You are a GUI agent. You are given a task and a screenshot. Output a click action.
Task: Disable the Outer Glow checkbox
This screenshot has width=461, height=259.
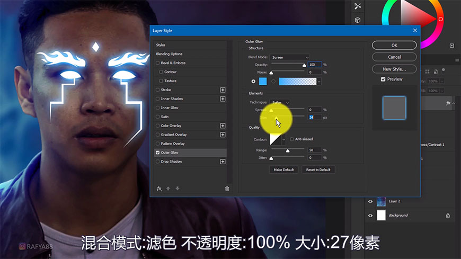point(157,153)
